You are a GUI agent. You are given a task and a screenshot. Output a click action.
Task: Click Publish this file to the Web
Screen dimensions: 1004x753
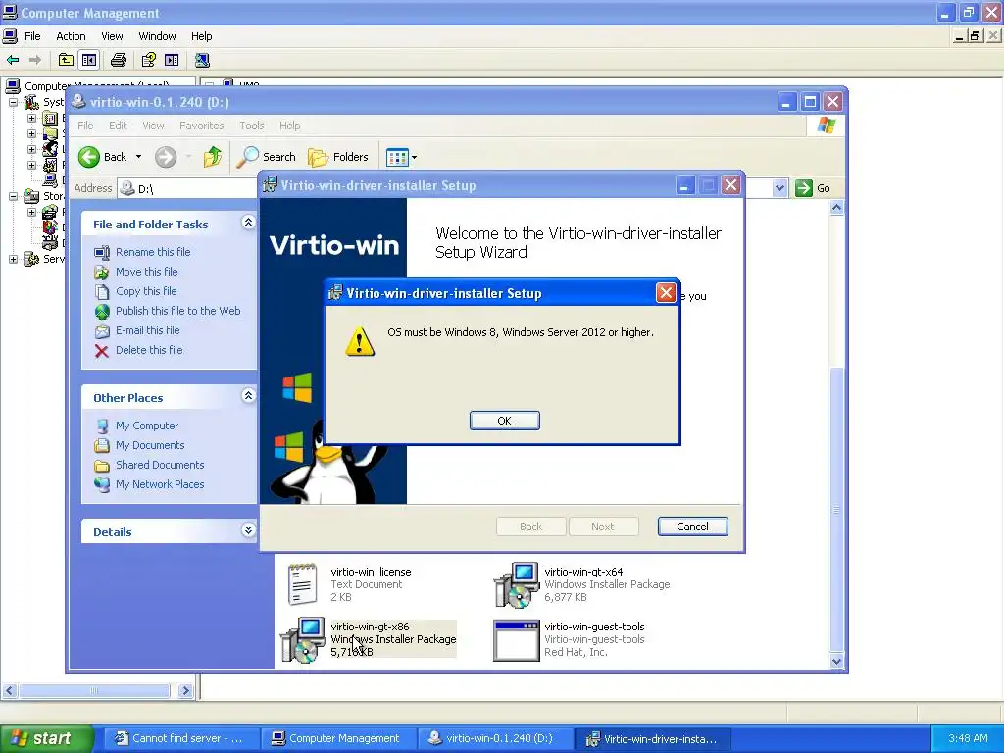click(x=178, y=311)
